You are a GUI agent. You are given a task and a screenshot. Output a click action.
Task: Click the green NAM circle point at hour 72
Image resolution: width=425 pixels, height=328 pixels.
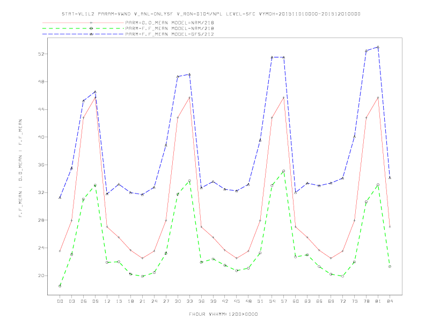(x=342, y=276)
